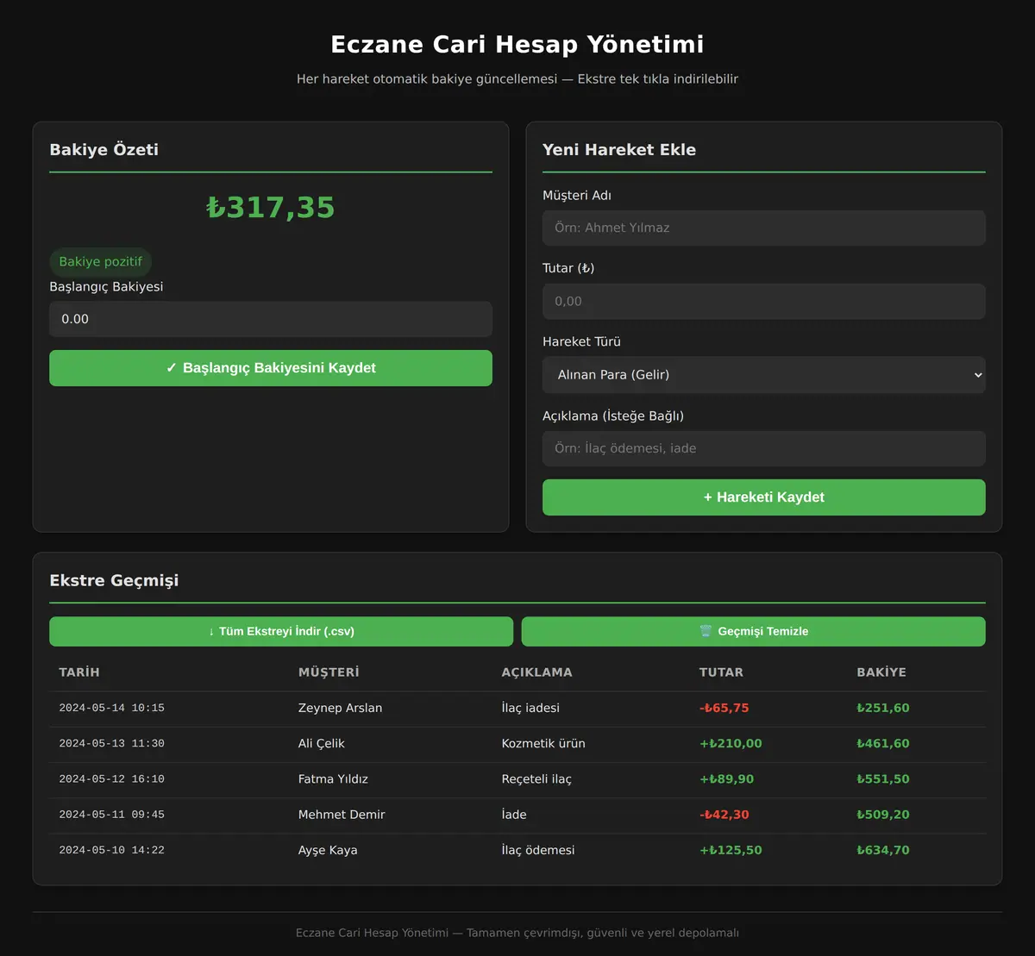Click the ₺251,60 balance value
Image resolution: width=1035 pixels, height=956 pixels.
883,708
